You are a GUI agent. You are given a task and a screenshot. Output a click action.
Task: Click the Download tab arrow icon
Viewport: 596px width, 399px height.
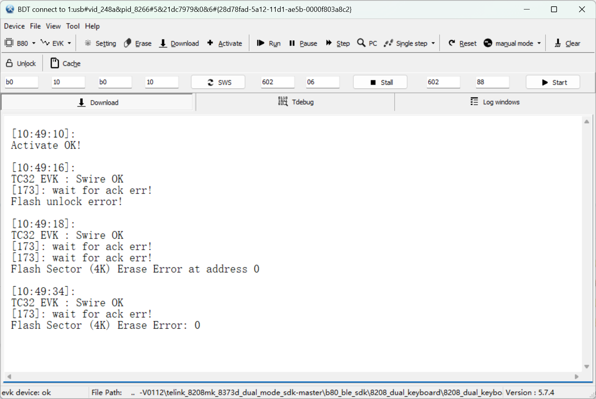(x=81, y=102)
